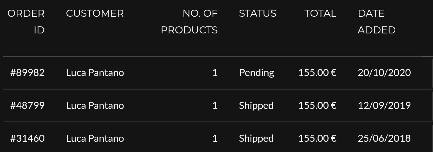Sort by Order ID column header
433x152 pixels.
(x=26, y=22)
